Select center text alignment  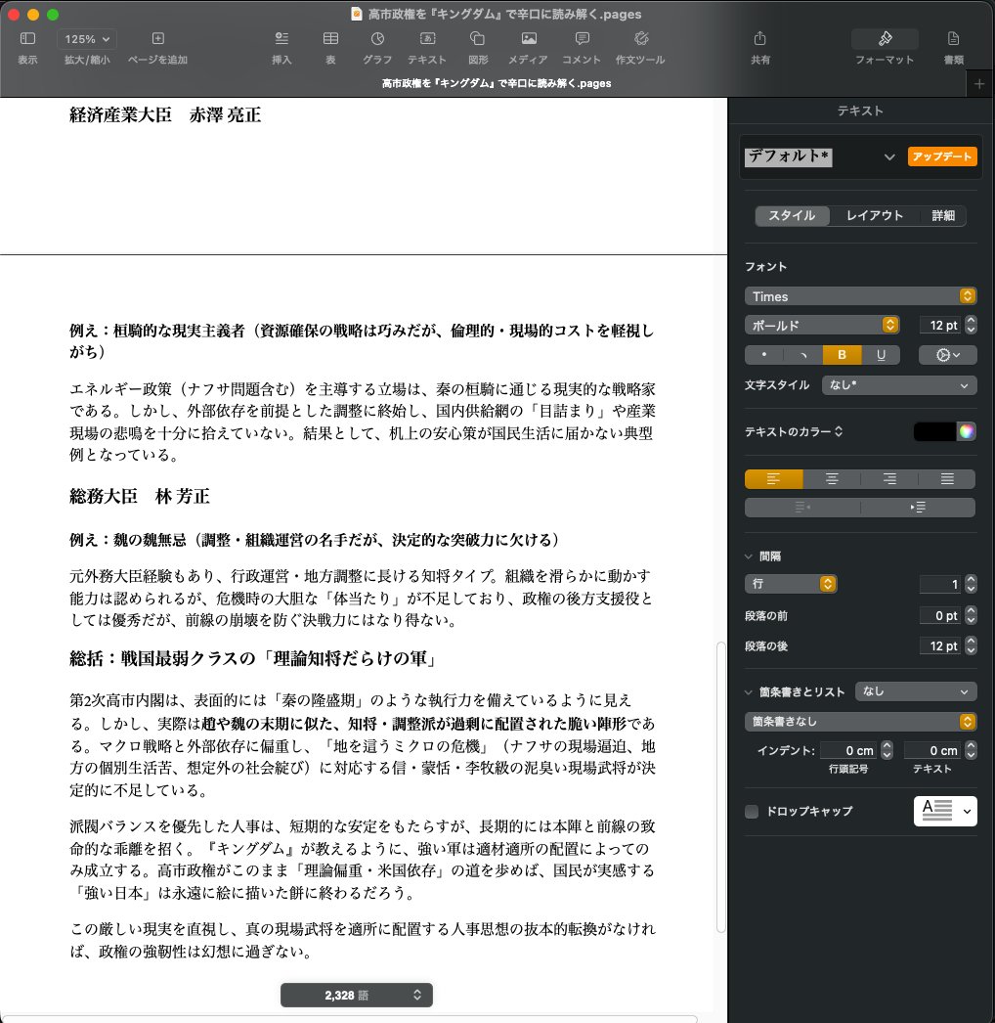832,479
